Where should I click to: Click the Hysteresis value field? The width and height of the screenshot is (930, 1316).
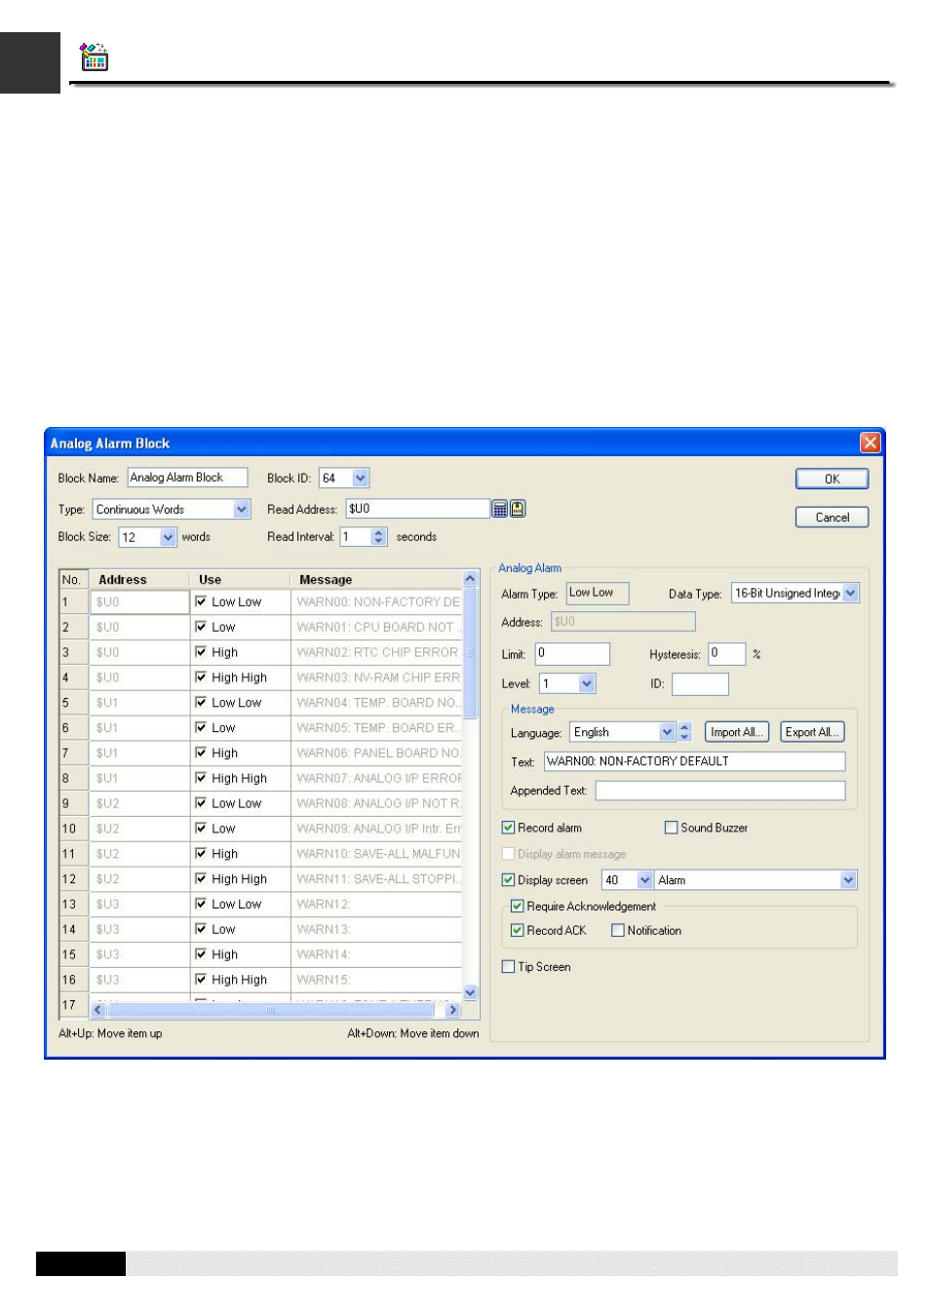726,654
